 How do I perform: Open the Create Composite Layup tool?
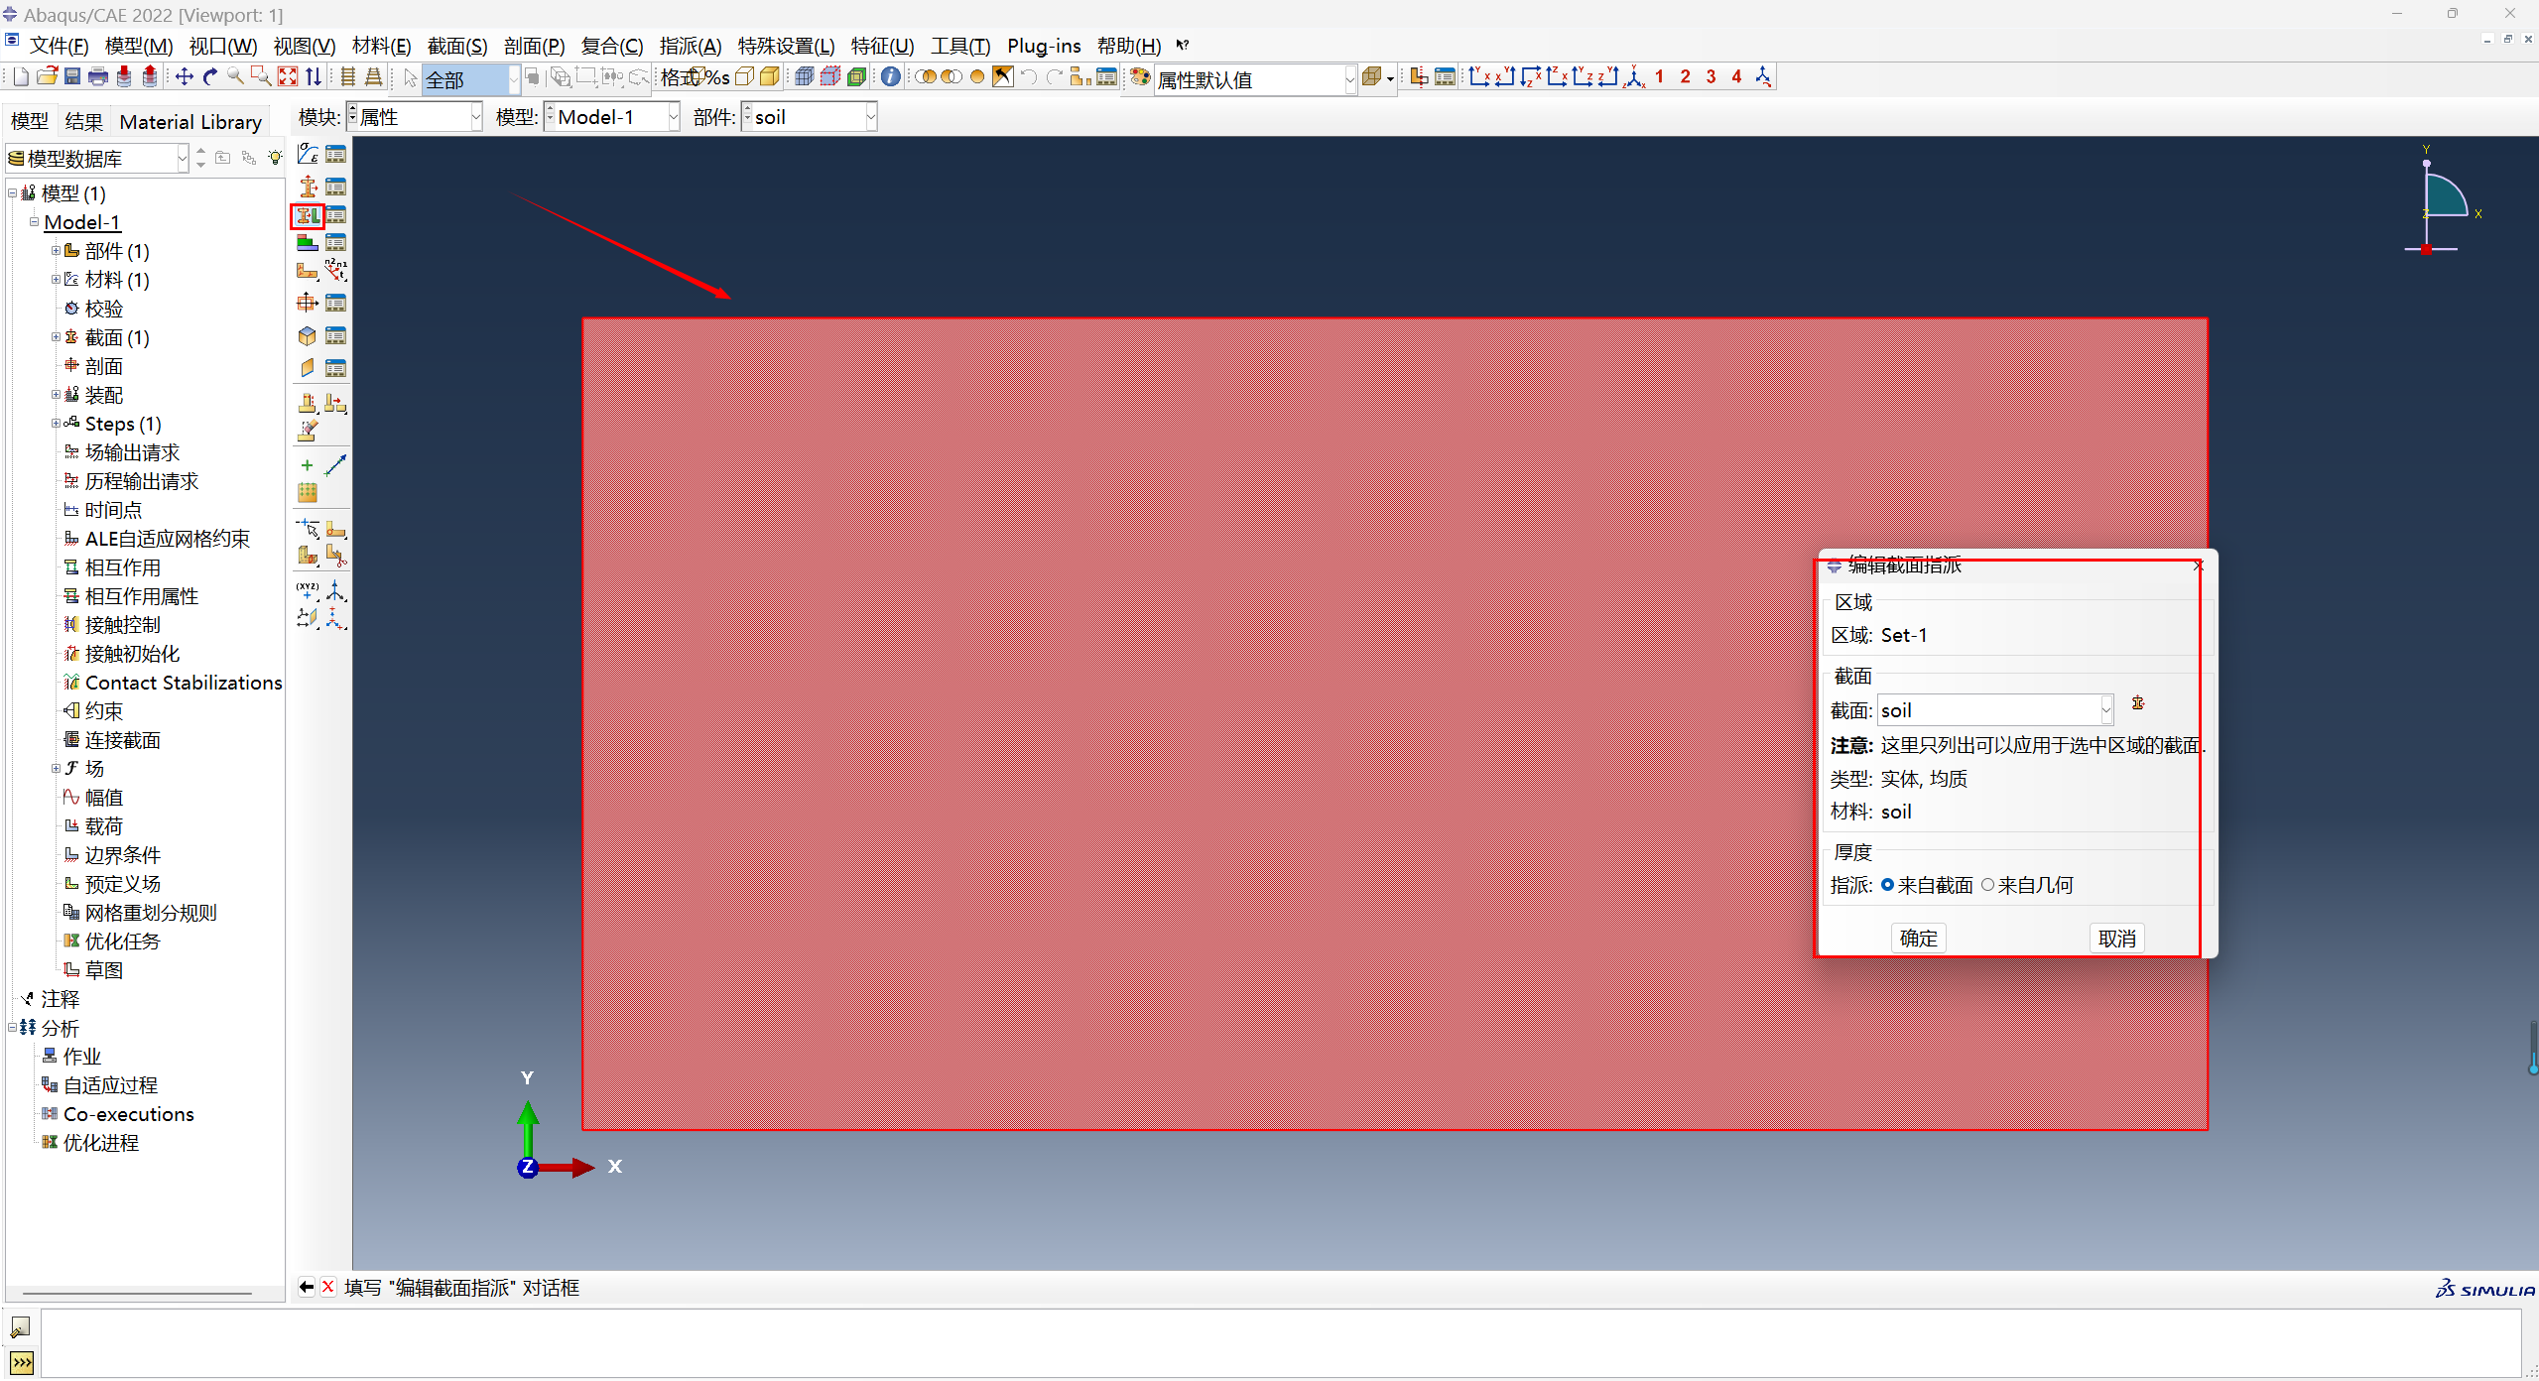(308, 243)
